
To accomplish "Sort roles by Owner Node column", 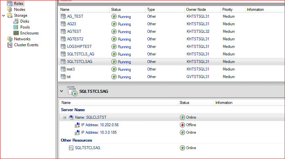I will [196, 10].
